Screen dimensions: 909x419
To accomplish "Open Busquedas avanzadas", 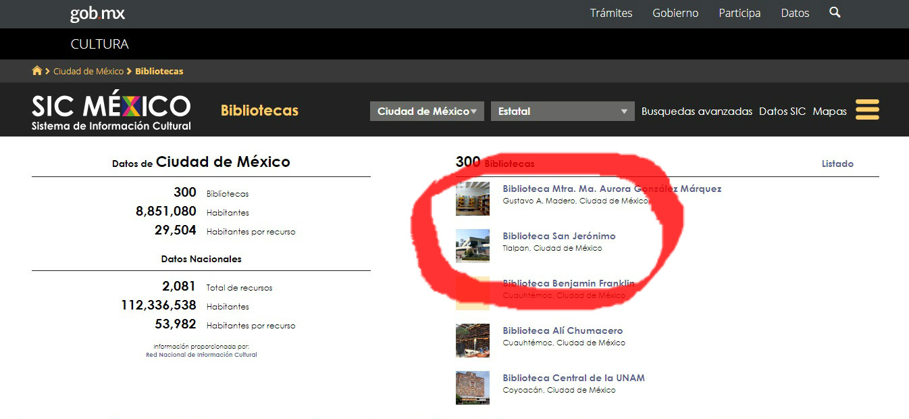I will click(697, 112).
